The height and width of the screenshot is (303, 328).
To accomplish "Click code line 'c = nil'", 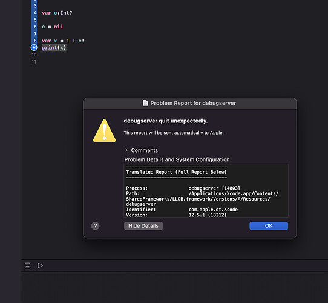I will coord(52,27).
